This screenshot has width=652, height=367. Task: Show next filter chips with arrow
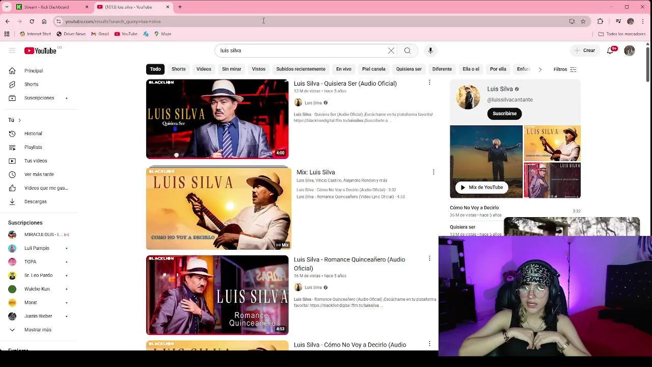pyautogui.click(x=540, y=69)
